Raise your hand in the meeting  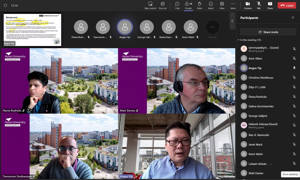point(200,5)
